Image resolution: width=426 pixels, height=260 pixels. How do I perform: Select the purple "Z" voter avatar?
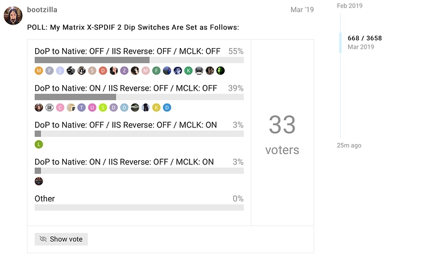coord(124,71)
